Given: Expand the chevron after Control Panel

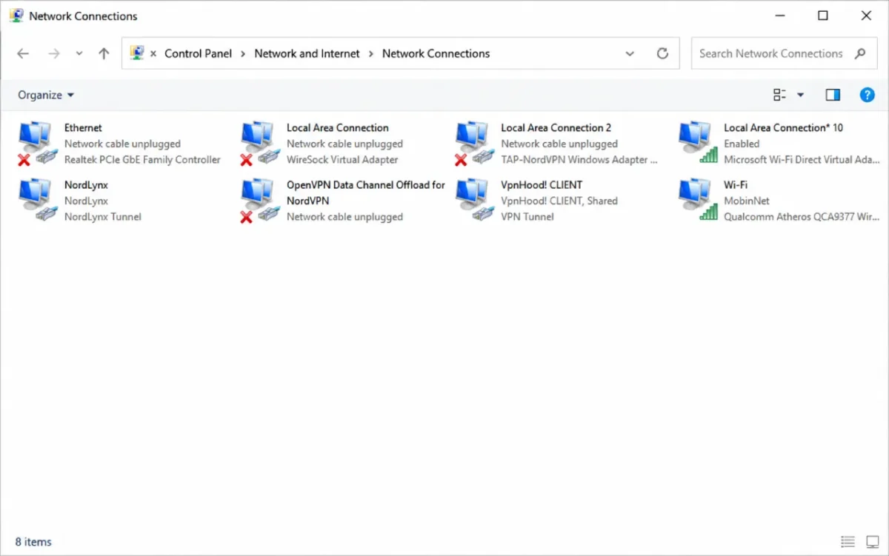Looking at the screenshot, I should pos(244,53).
